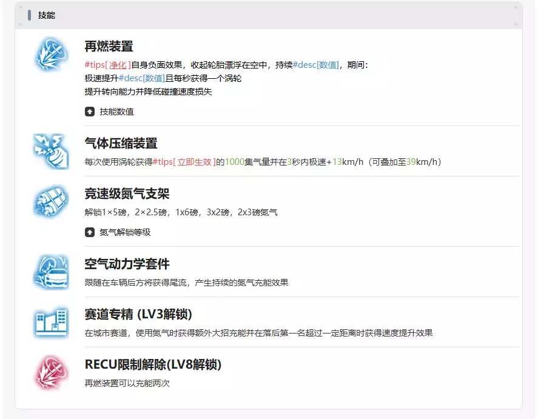Click the #desc[数值] link after 极速提升
This screenshot has width=538, height=419.
point(142,78)
